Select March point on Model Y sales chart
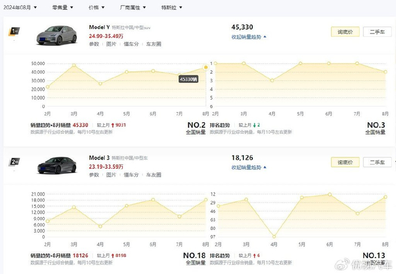This screenshot has height=274, width=396. pyautogui.click(x=74, y=65)
